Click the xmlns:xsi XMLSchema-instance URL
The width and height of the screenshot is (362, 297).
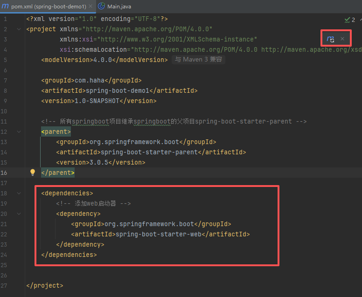[177, 39]
